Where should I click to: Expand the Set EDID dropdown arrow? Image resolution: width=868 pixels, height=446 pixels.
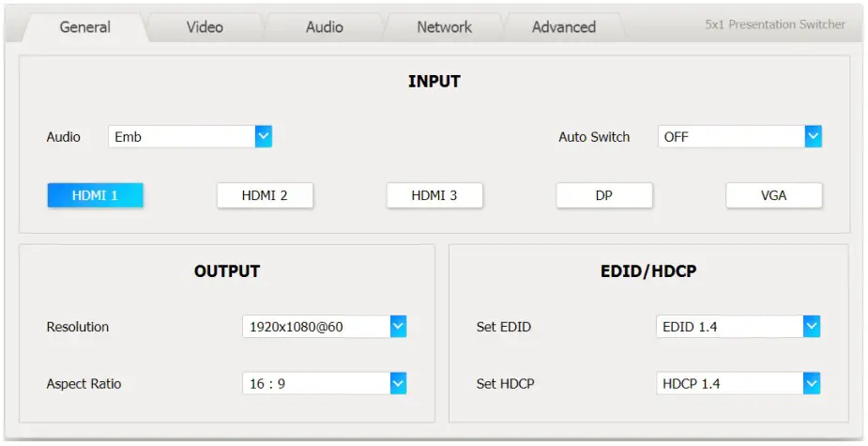(812, 327)
